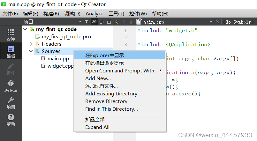Screen dimensions: 257x141
Task: Select the Sources tree item
Action: tap(51, 51)
